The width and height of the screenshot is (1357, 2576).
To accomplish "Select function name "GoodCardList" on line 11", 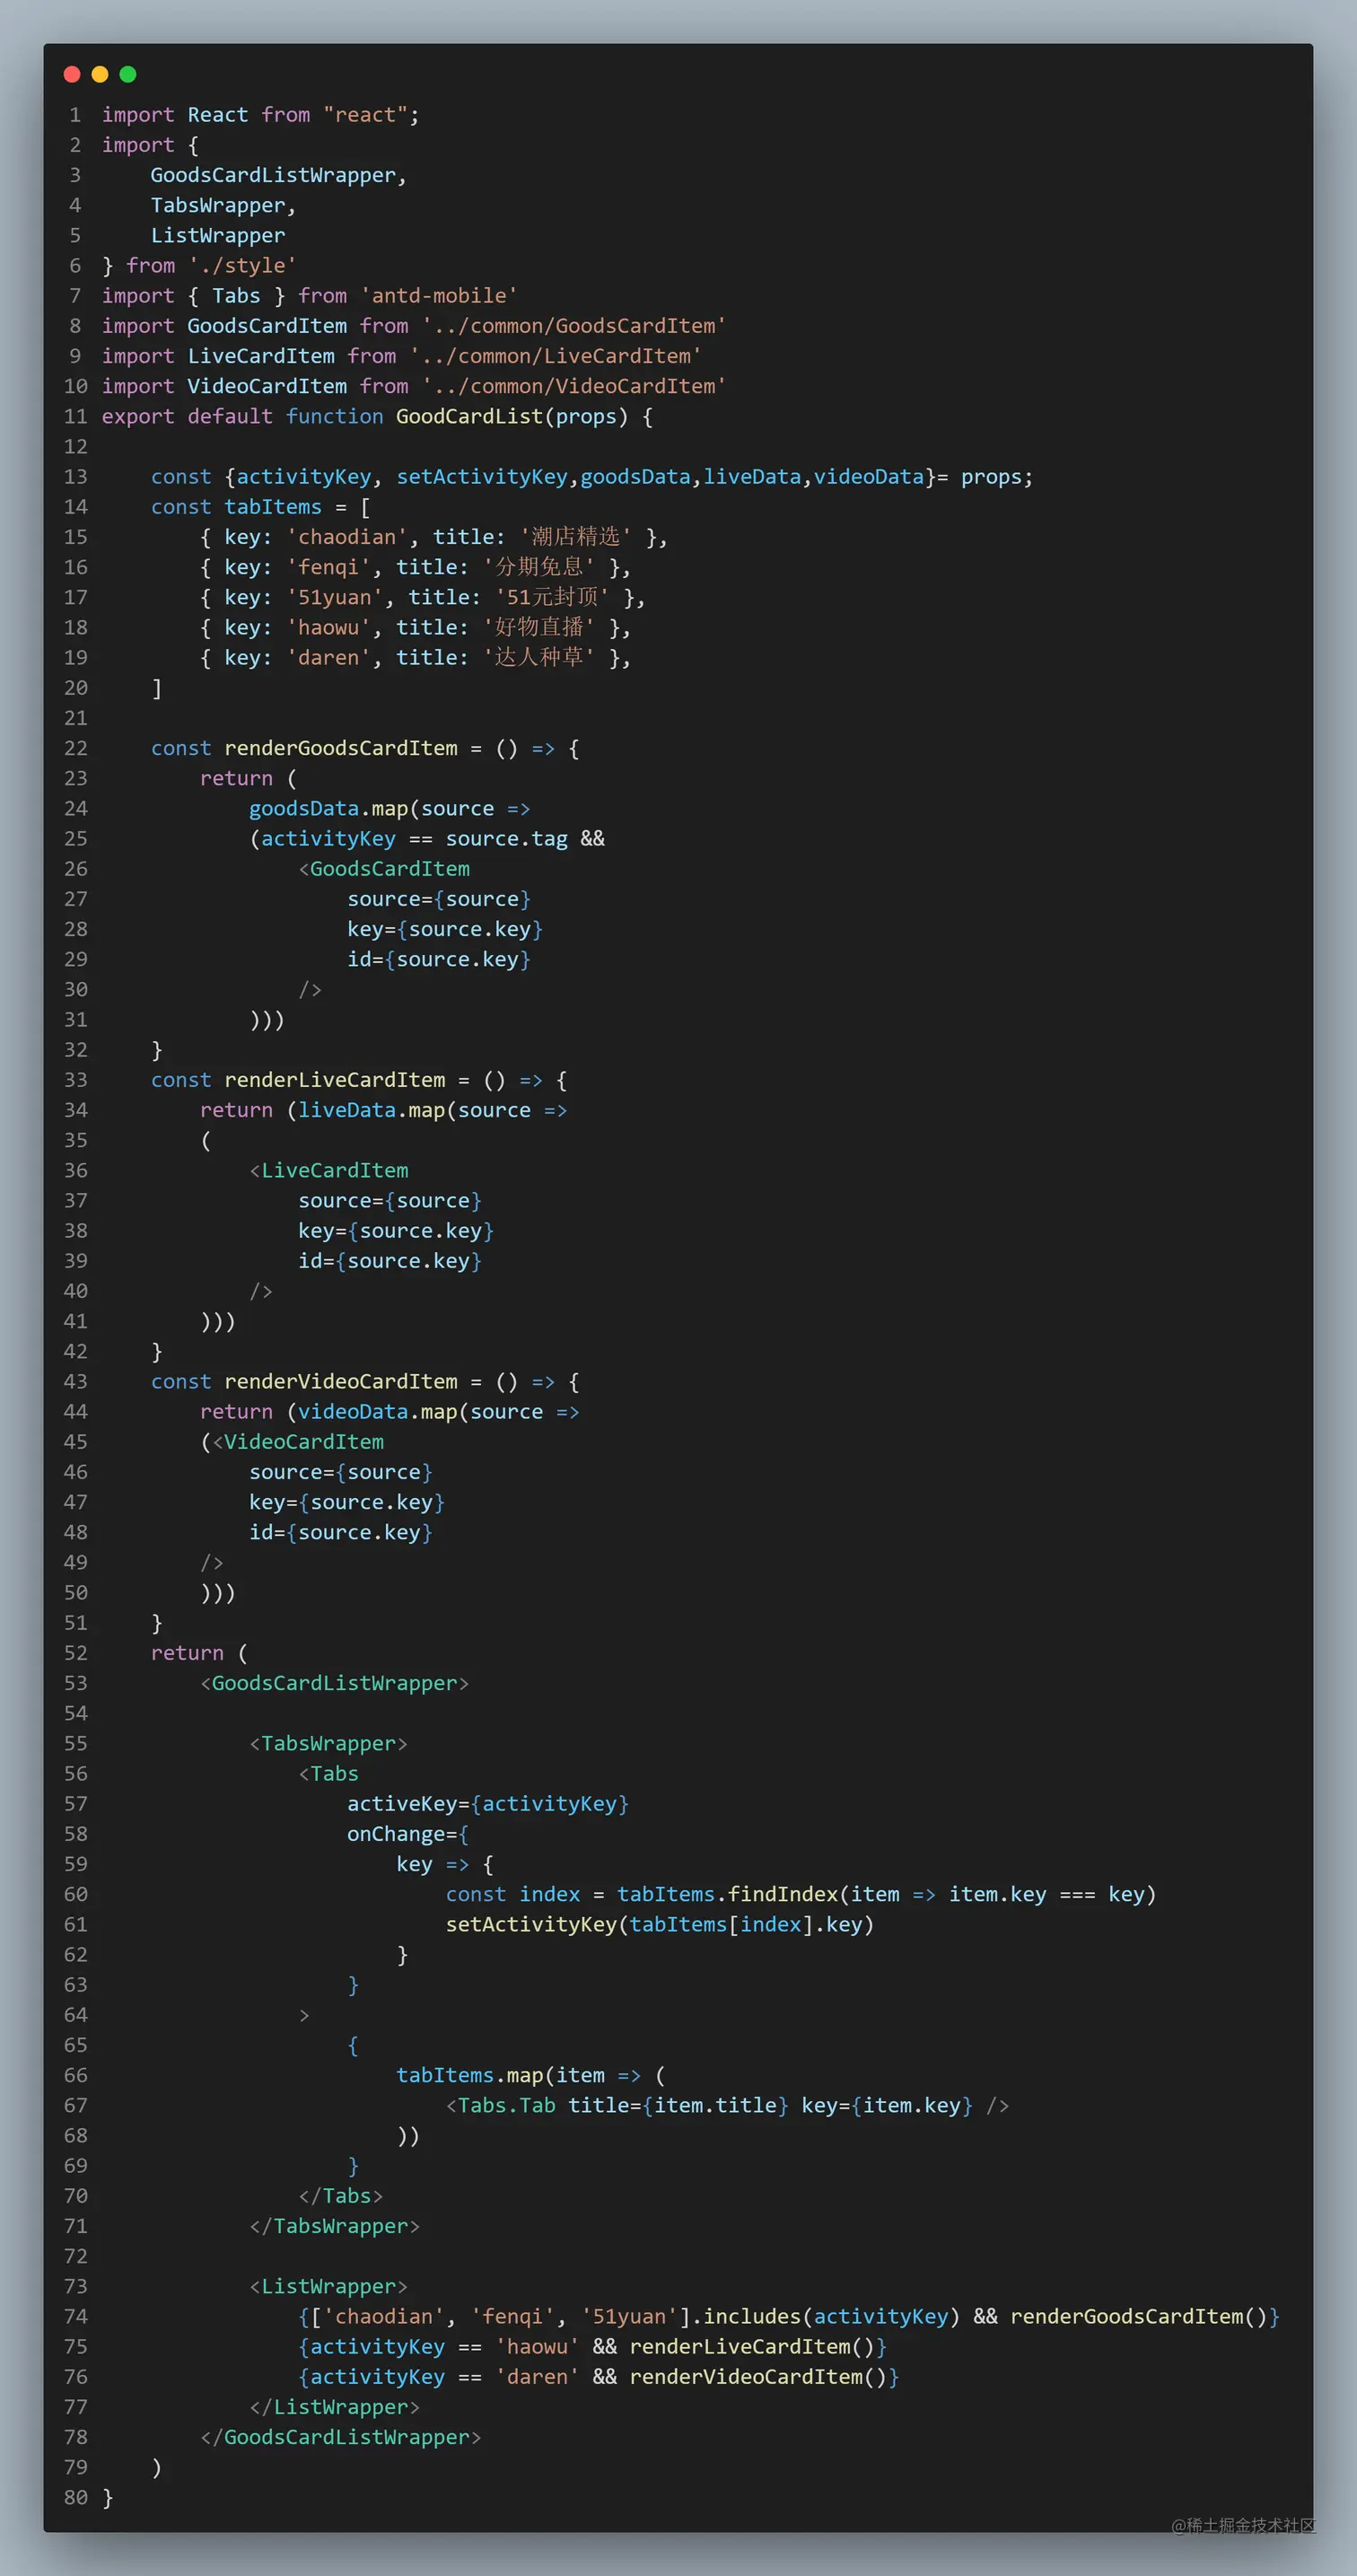I will [469, 416].
